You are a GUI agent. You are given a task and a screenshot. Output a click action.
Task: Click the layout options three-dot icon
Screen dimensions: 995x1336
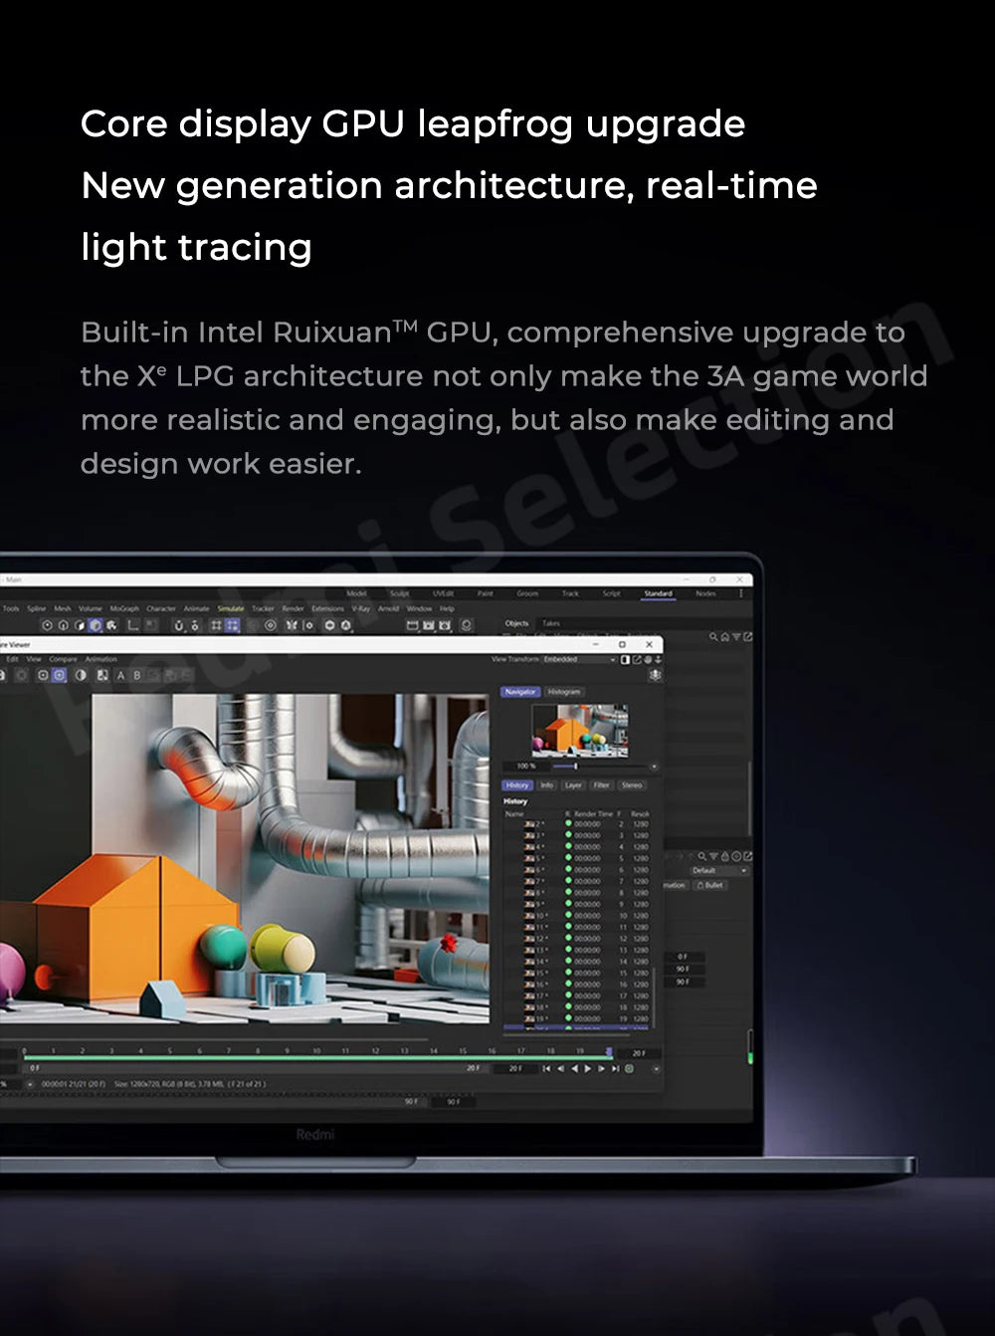click(740, 593)
